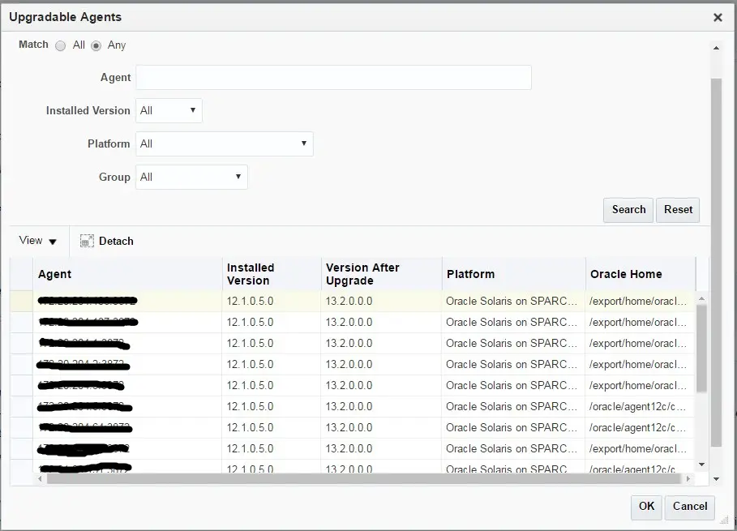The width and height of the screenshot is (737, 531).
Task: Select the Match Any radio button
Action: point(96,45)
